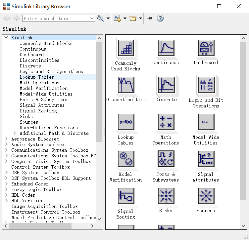Screen dimensions: 249x240
Task: Select User-Defined Functions in the tree
Action: [x=49, y=128]
